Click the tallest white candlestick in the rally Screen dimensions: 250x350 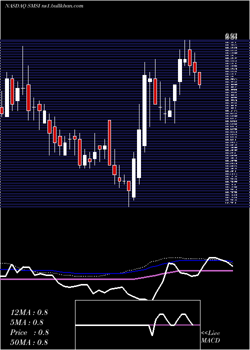click(x=144, y=110)
